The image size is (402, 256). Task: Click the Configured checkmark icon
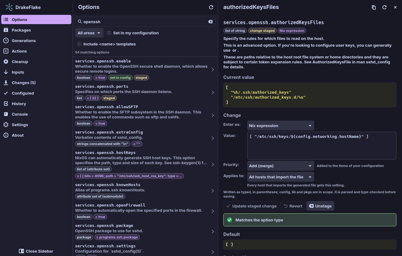click(6, 93)
